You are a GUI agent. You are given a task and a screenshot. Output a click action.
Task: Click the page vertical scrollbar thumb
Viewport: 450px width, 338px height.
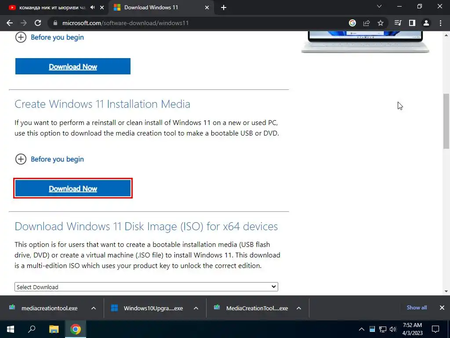coord(446,121)
